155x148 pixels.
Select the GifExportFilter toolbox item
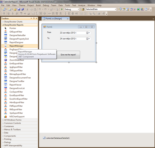tap(20, 32)
